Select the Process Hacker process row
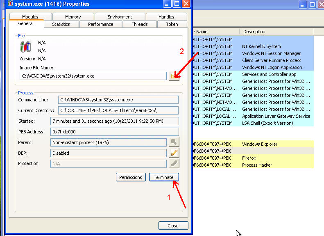Viewport: 324px width, 236px height. 253,165
